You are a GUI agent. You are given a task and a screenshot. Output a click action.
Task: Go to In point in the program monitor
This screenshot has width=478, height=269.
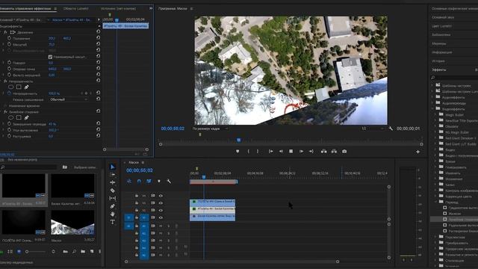point(270,151)
